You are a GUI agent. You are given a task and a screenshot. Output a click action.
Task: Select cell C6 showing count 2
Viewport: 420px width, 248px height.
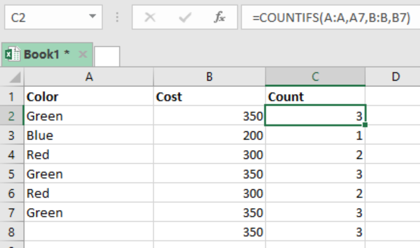click(x=315, y=193)
